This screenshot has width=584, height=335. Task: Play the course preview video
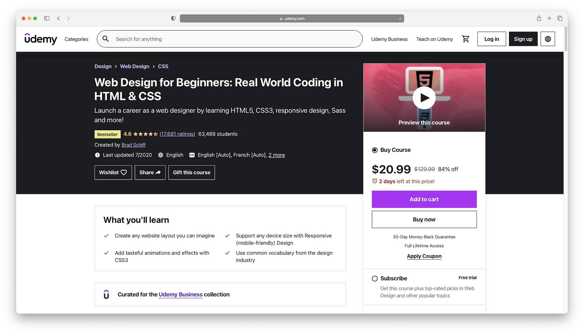pyautogui.click(x=424, y=98)
